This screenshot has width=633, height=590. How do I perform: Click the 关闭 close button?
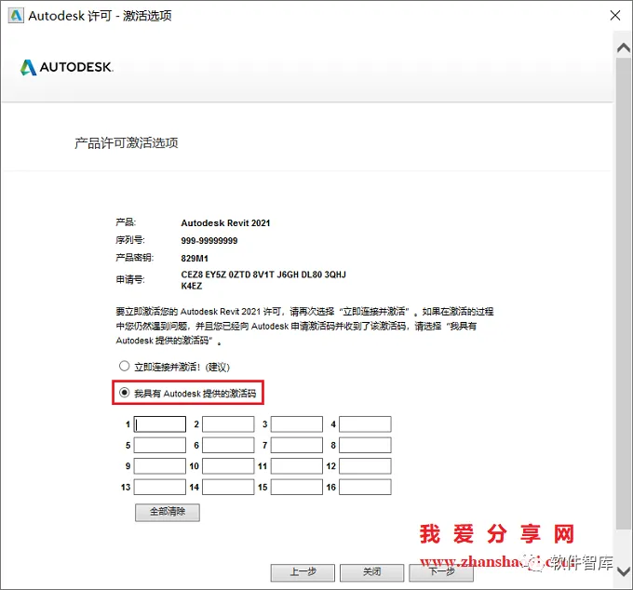tap(371, 572)
